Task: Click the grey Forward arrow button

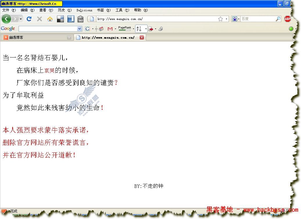Action: [x=15, y=19]
